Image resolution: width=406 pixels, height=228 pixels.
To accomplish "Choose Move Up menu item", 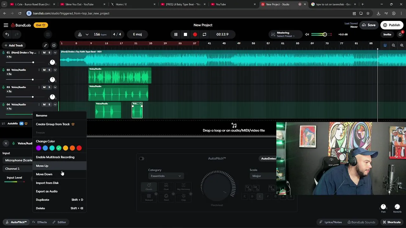I will [59, 166].
